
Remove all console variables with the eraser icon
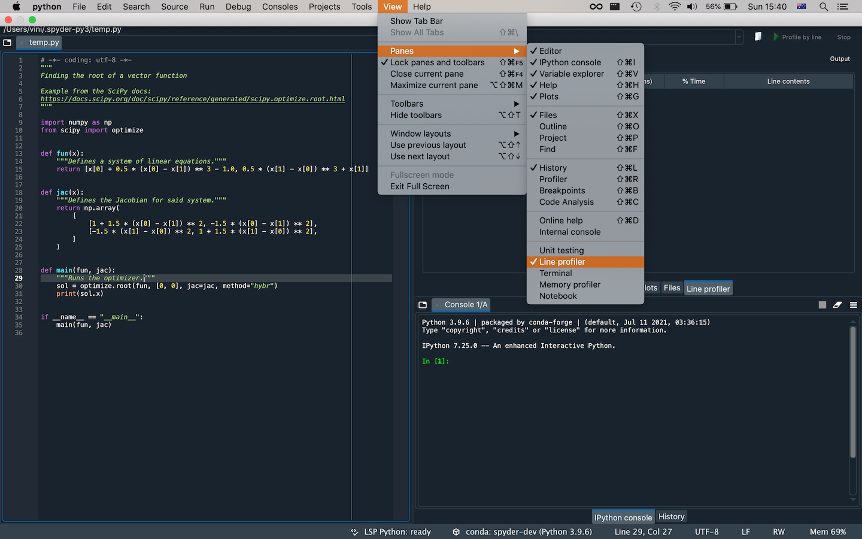click(x=837, y=305)
